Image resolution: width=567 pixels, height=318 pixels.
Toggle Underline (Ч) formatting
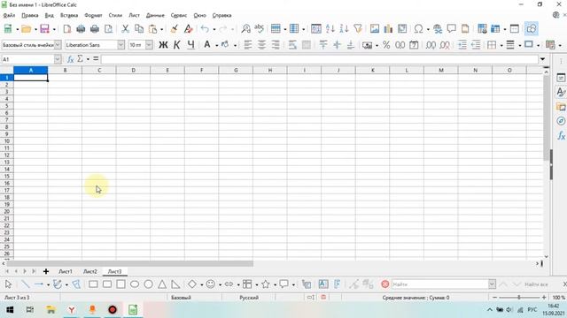pos(190,45)
